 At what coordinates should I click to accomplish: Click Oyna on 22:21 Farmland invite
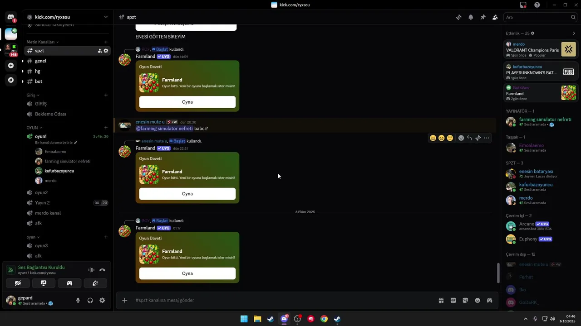pos(187,194)
